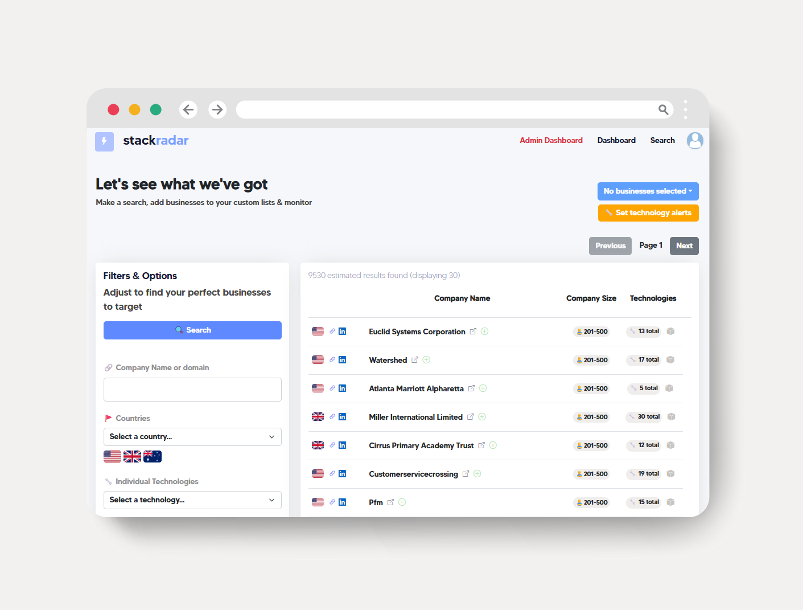
Task: Click website link icon for Pfm
Action: (x=332, y=502)
